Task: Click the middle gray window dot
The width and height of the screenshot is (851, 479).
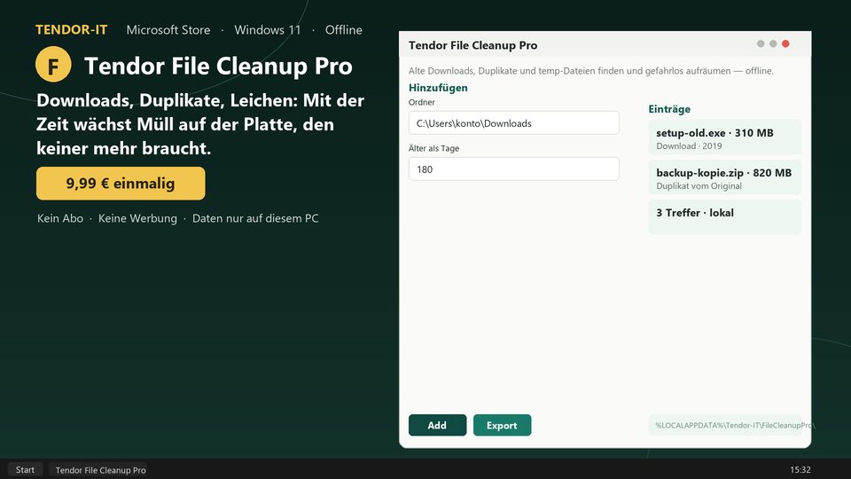Action: 773,44
